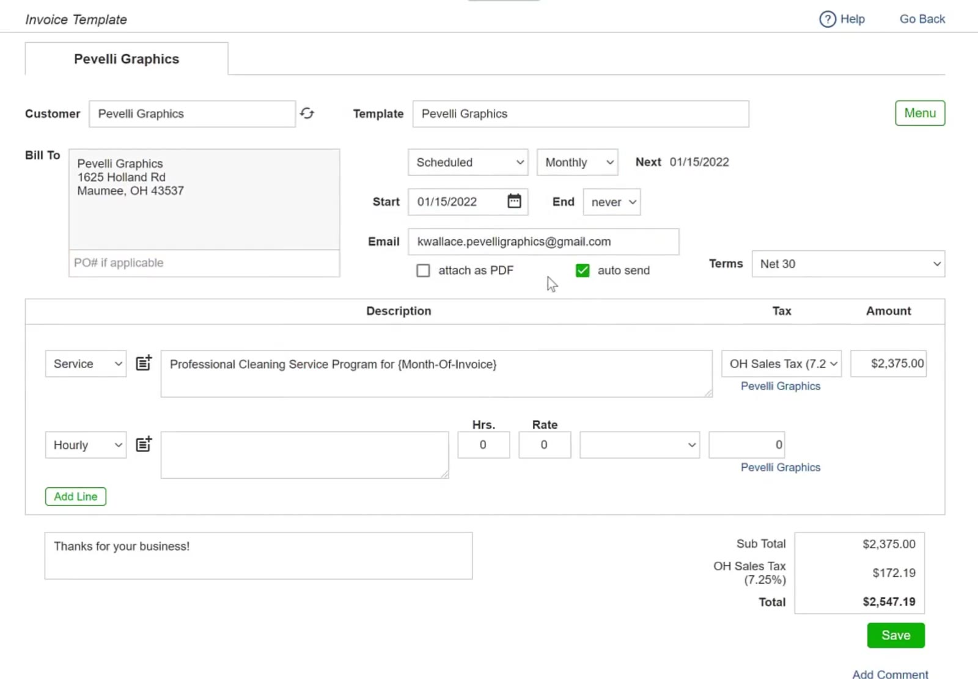Click the add-item icon on the Hourly line
Image resolution: width=978 pixels, height=679 pixels.
point(144,445)
